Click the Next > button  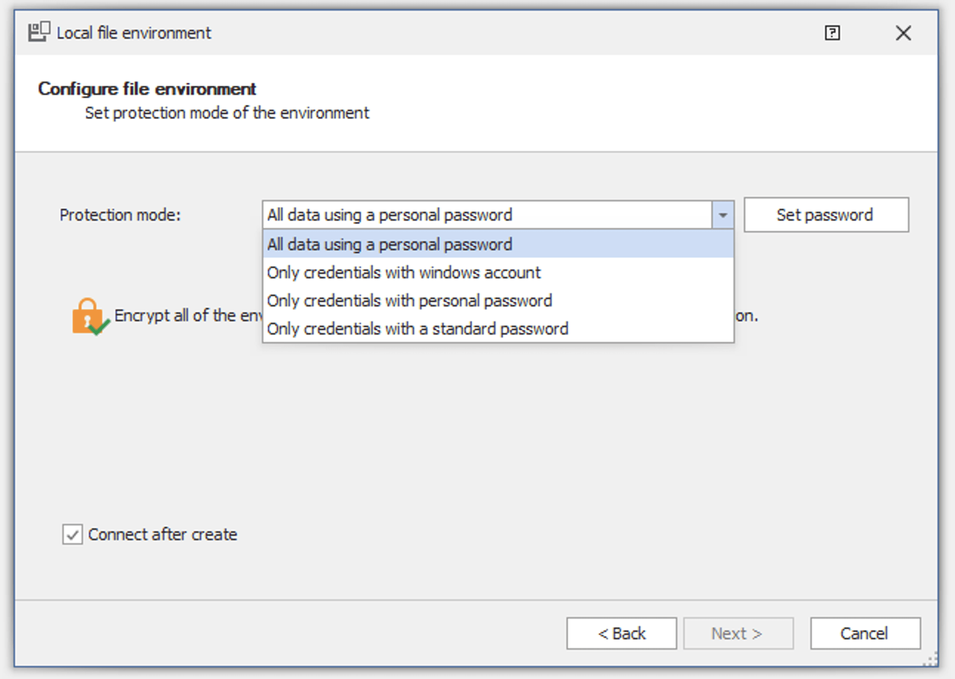738,634
